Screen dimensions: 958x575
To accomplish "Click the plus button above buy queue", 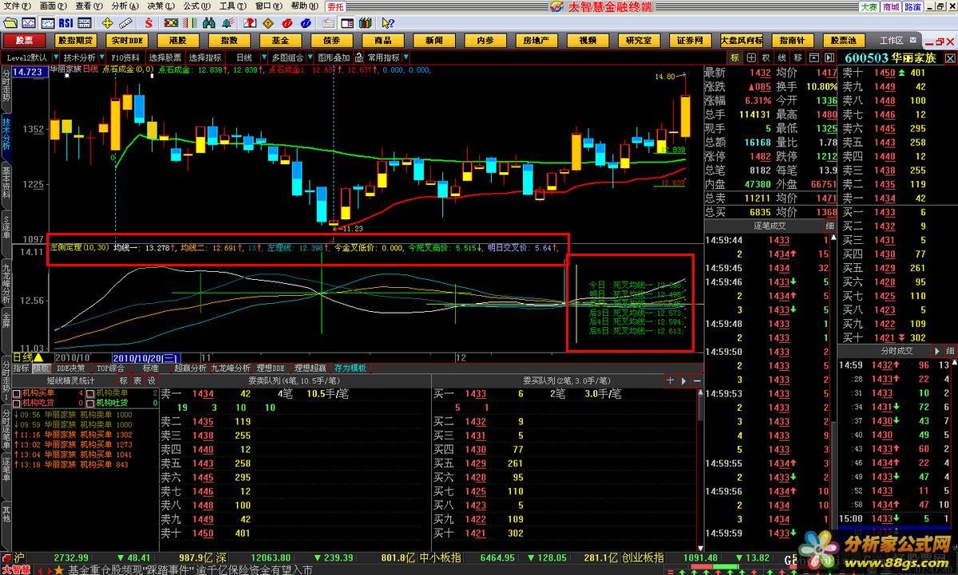I will (x=671, y=381).
